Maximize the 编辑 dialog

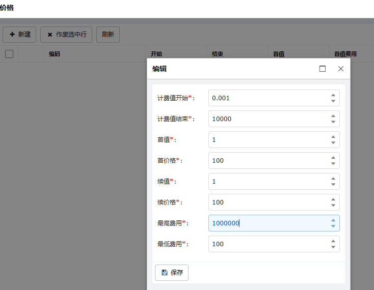[323, 69]
